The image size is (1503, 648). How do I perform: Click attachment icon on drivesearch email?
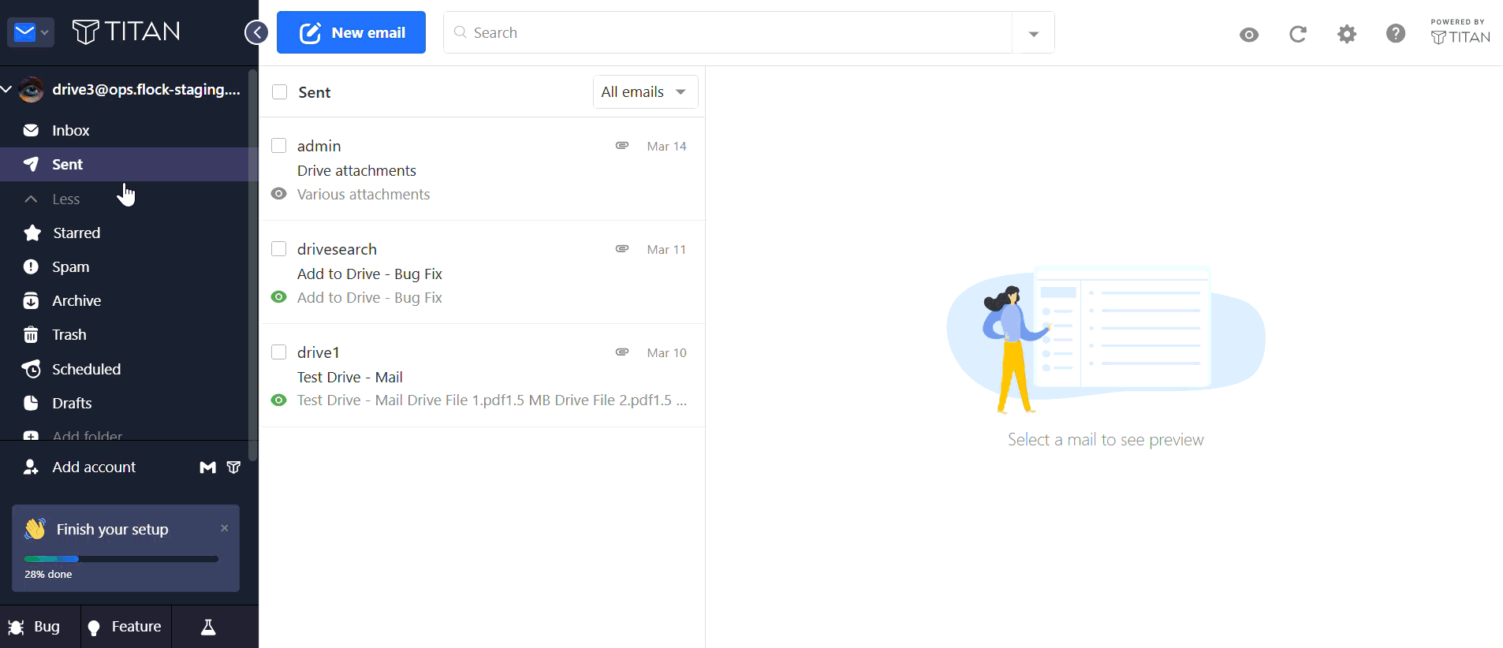(622, 248)
